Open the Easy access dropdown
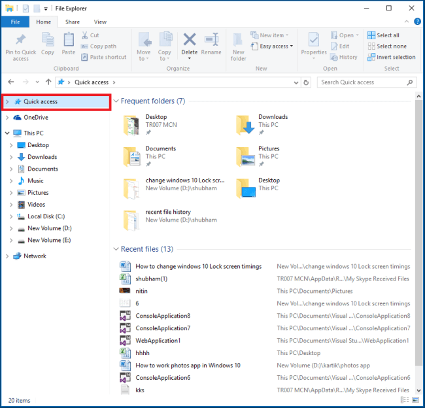 [272, 46]
